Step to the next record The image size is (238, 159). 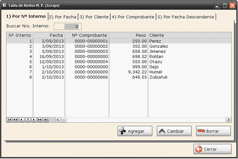coord(34,120)
